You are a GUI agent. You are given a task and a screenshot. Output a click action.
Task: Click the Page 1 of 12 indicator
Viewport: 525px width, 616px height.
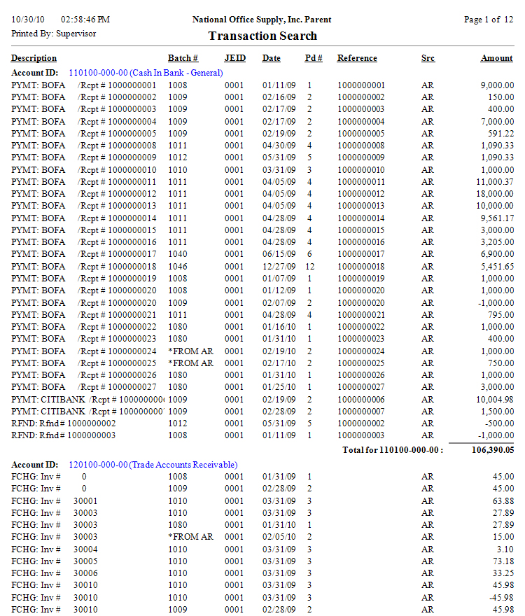point(489,20)
